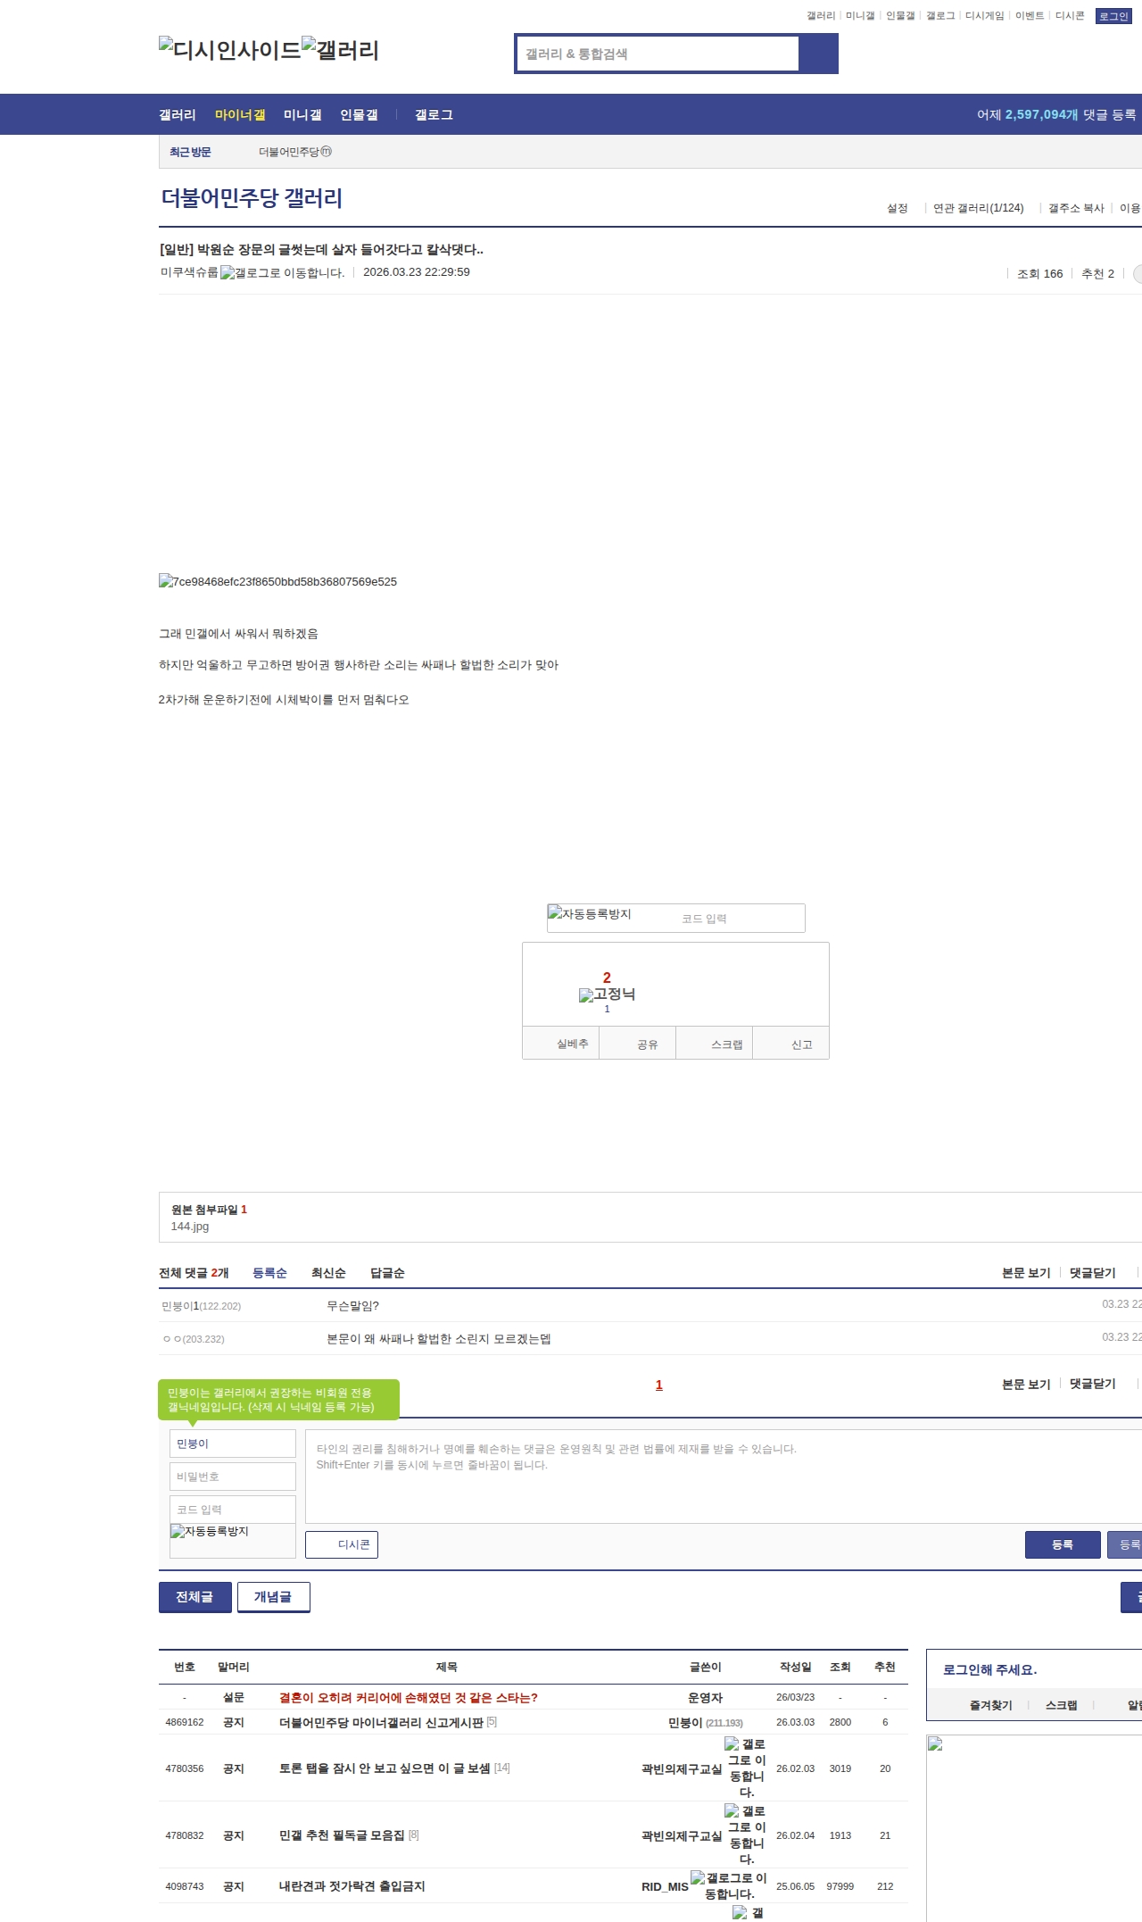Open 마이너갤 in the blue navigation bar

[240, 115]
